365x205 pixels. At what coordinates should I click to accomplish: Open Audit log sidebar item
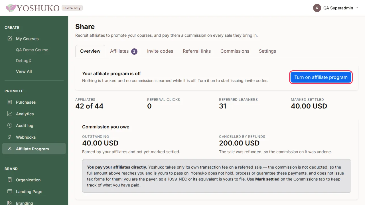click(34, 125)
